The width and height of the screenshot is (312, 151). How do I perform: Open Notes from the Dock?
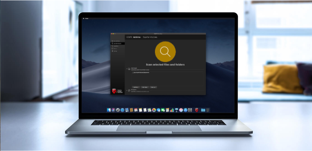click(141, 110)
